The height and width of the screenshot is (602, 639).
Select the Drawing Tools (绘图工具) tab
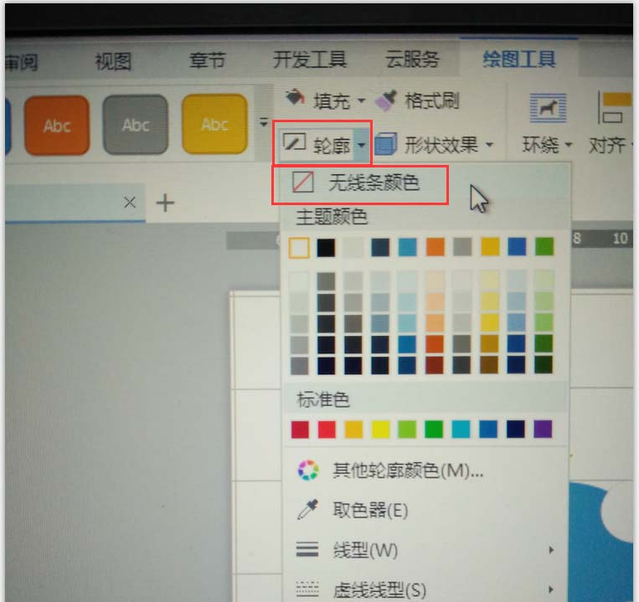tap(519, 59)
